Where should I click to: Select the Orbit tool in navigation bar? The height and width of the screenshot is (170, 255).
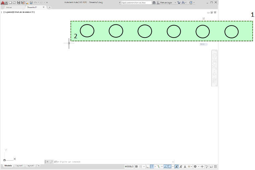[214, 74]
